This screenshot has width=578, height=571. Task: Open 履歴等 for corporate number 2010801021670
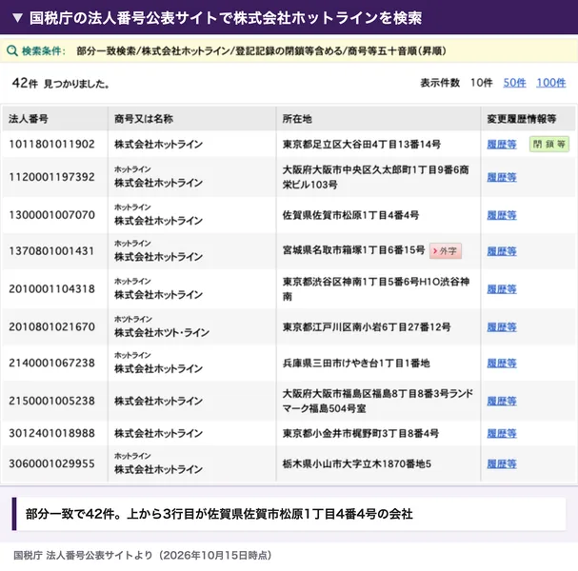pyautogui.click(x=502, y=327)
